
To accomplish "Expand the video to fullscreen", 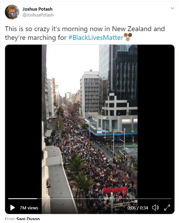I will click(167, 208).
